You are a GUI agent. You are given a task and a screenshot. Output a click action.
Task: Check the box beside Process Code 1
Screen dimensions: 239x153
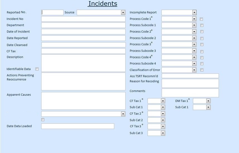click(201, 19)
